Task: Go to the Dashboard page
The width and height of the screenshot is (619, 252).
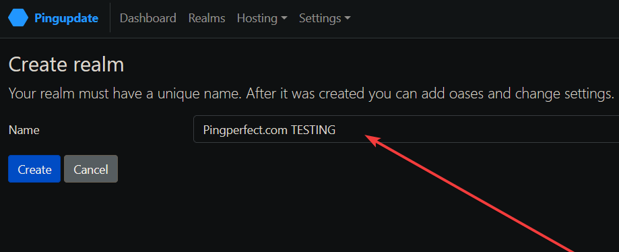Action: [148, 18]
